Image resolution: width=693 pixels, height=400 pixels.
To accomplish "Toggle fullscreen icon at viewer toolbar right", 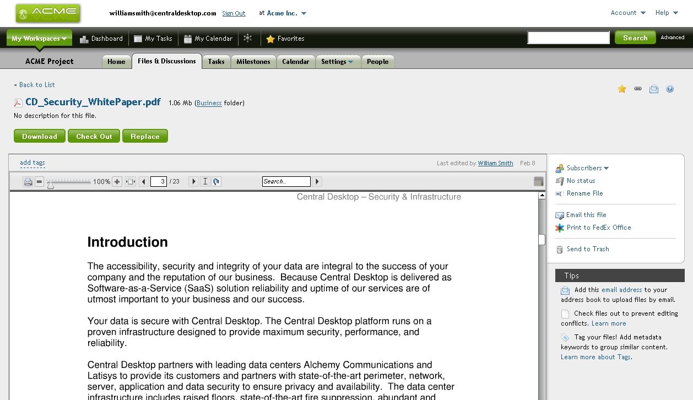I will tap(539, 181).
